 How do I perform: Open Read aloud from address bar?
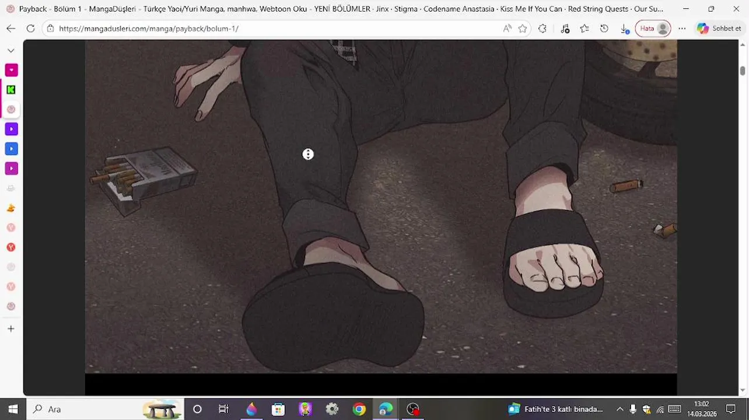pyautogui.click(x=507, y=29)
